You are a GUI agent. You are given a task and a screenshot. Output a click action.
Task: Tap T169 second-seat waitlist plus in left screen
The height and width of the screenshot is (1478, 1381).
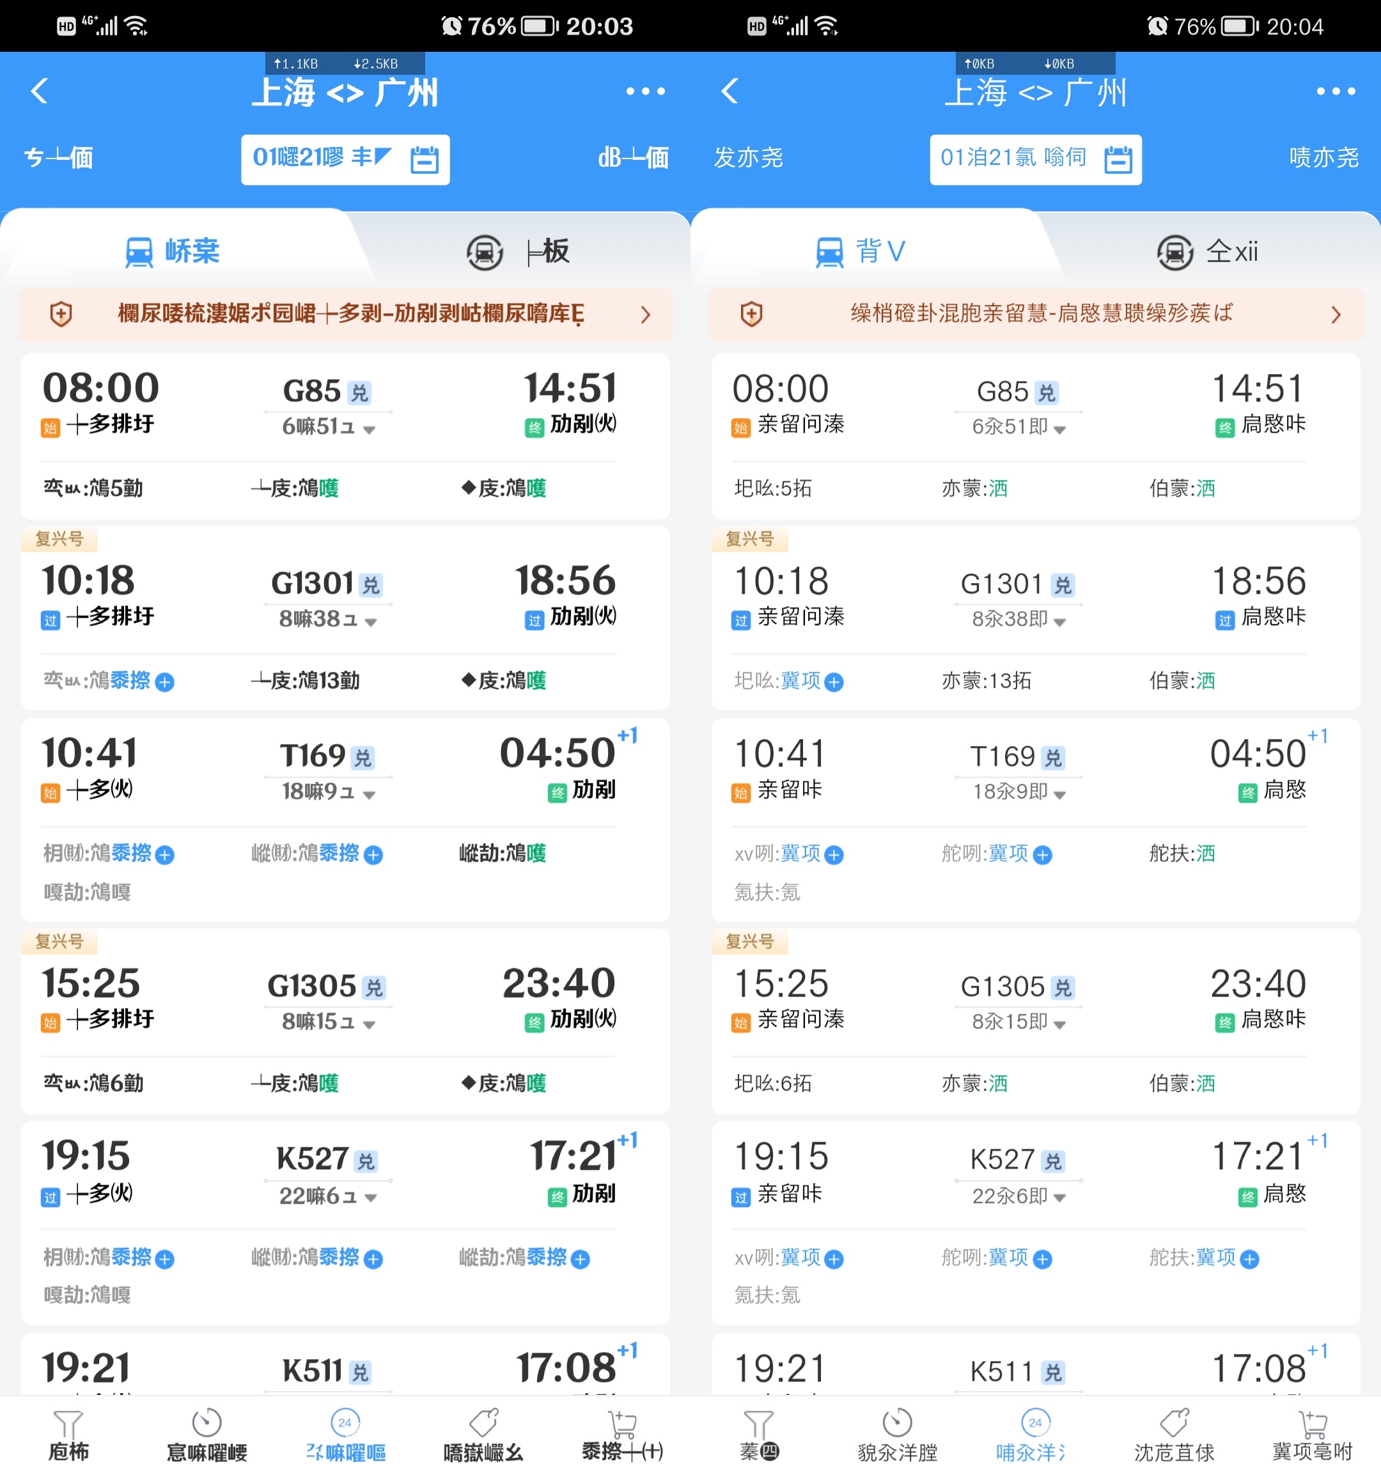pyautogui.click(x=373, y=855)
